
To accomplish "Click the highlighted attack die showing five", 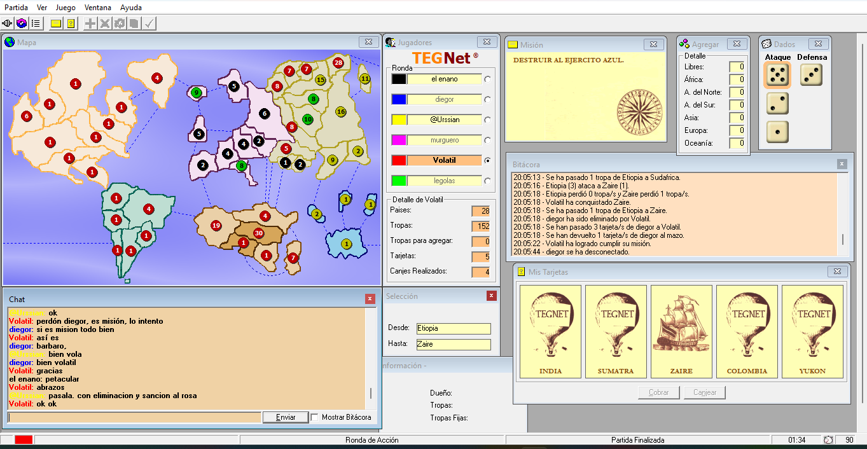I will pos(777,75).
